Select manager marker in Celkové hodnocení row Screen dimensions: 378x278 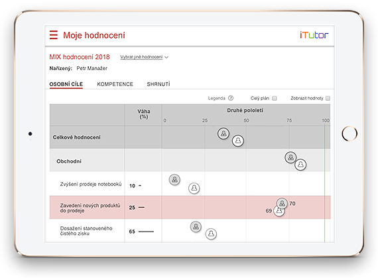click(x=223, y=133)
